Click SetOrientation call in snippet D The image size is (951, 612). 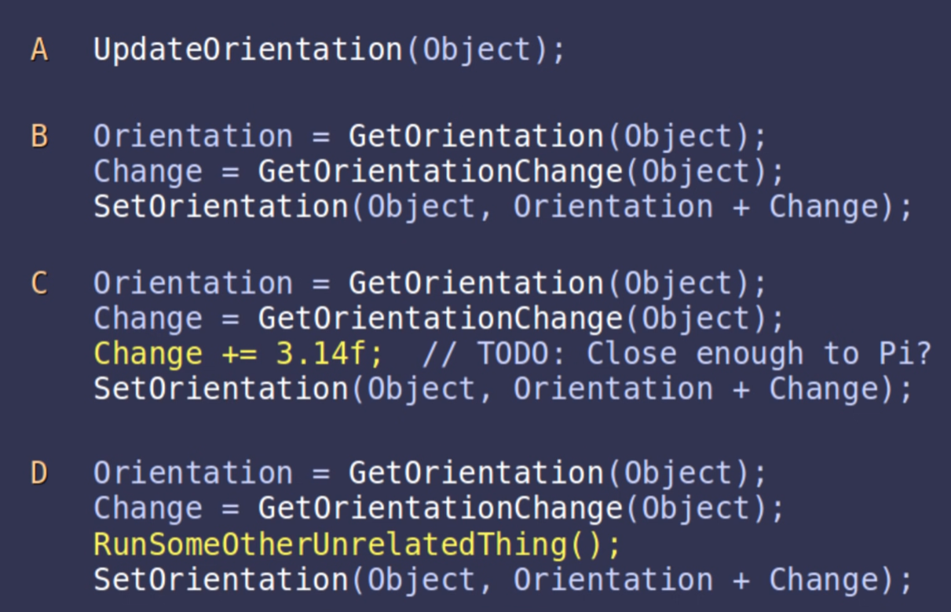tap(221, 579)
